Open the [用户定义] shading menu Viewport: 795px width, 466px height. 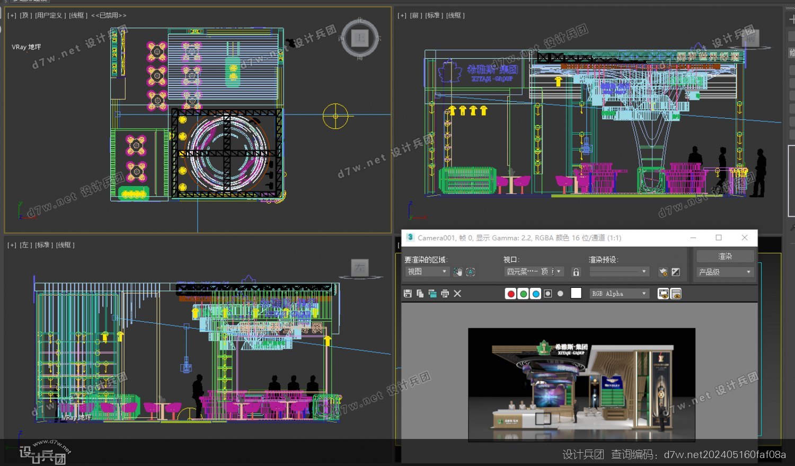[x=50, y=15]
